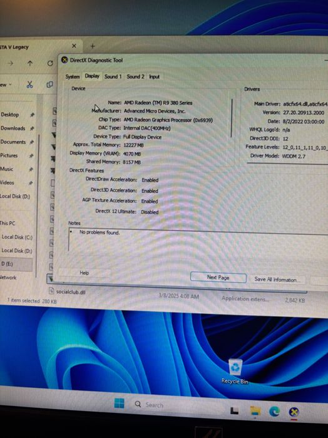The height and width of the screenshot is (438, 328).
Task: Click the WDDM 2.7 Driver Model value
Action: click(294, 156)
